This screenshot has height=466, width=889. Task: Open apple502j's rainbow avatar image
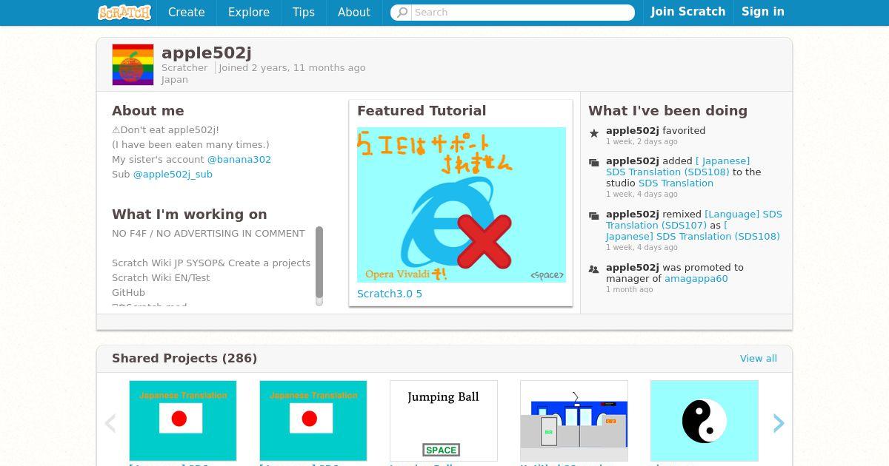pos(133,64)
